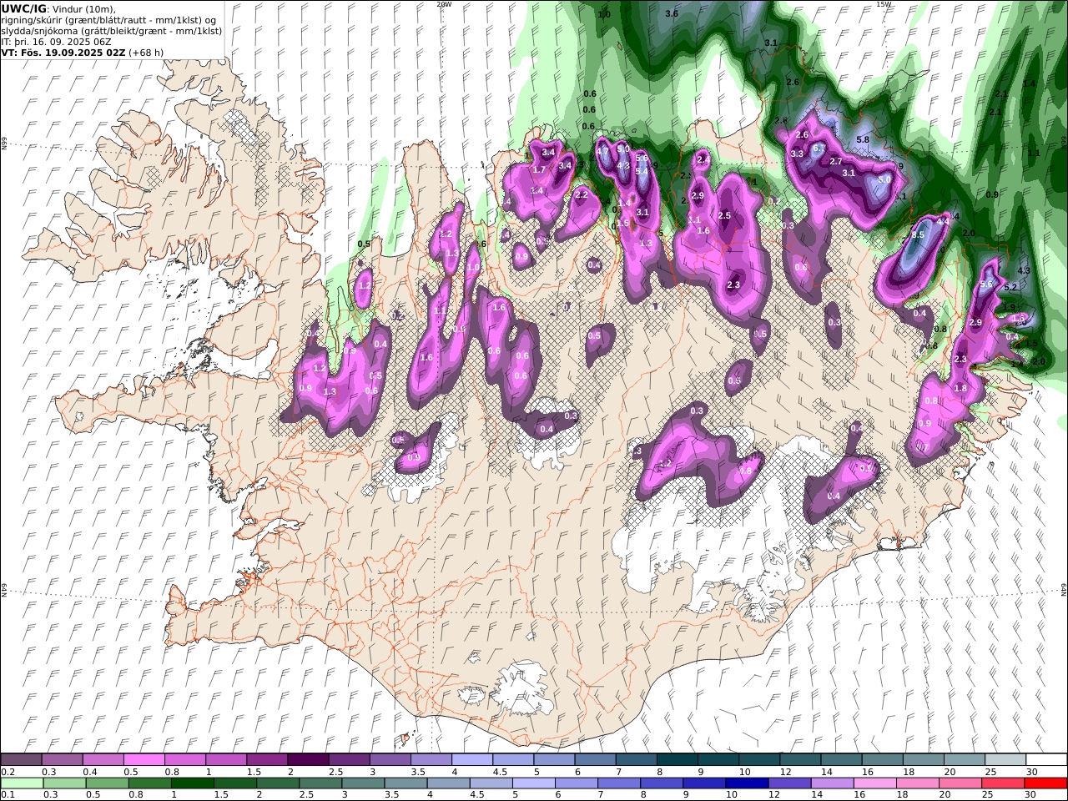The height and width of the screenshot is (801, 1068).
Task: Click the 'VT: Fös. 19.09.2025 02Z (+68 h)' line
Action: point(82,52)
